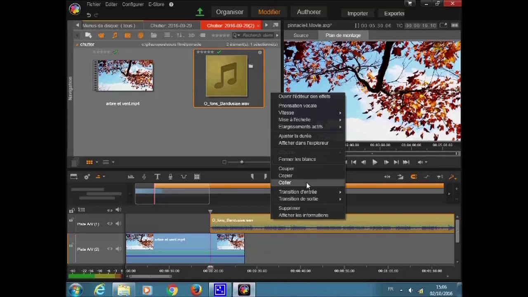Click the voice-over microphone icon

click(170, 177)
